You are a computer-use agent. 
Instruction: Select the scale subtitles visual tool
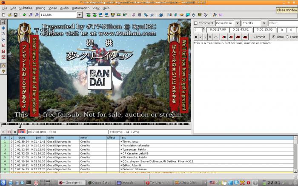pos(3,46)
